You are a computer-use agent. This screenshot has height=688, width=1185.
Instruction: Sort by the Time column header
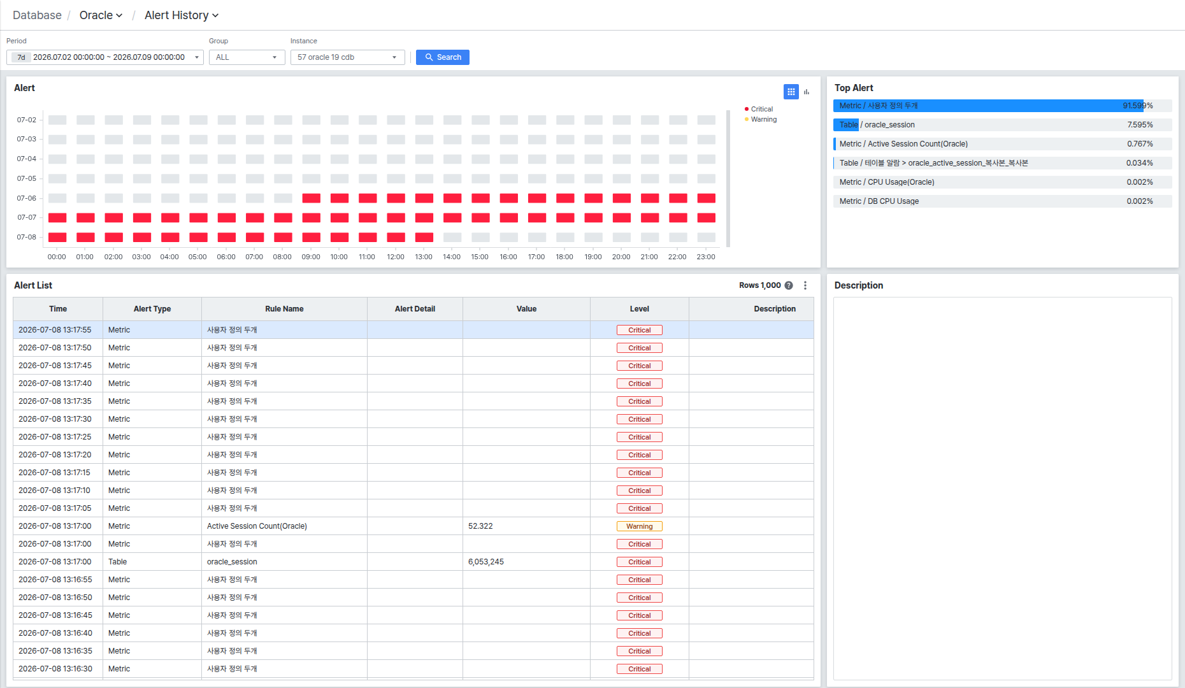(58, 309)
